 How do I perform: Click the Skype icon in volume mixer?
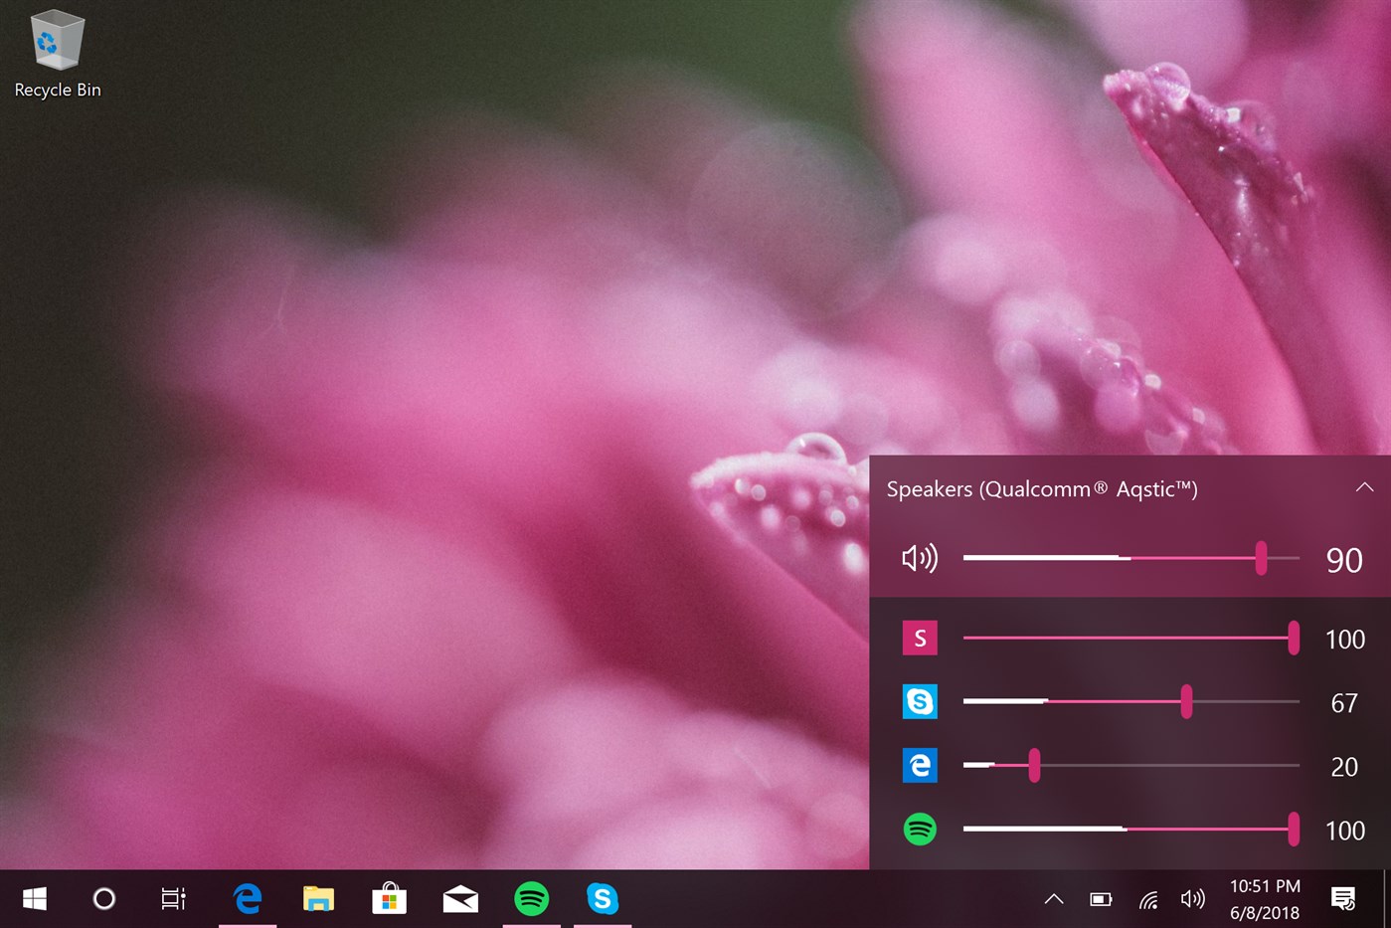tap(920, 702)
